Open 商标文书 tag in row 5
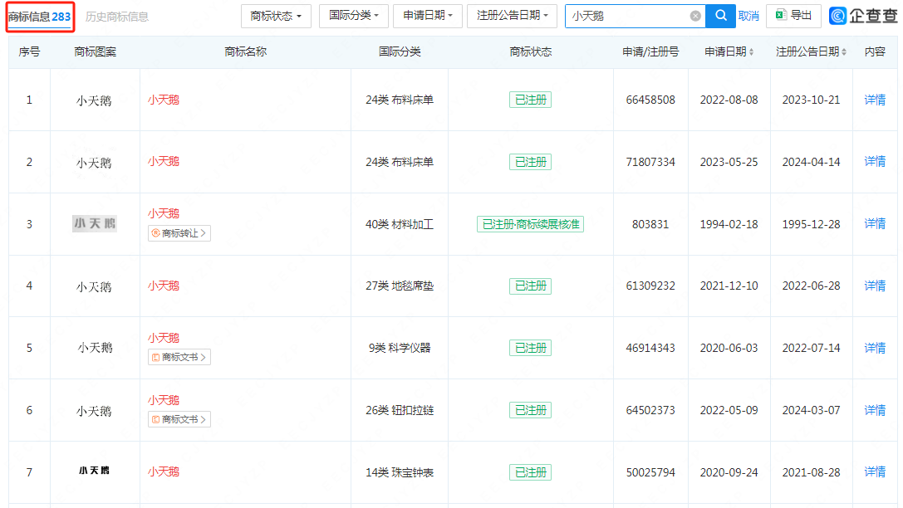 pos(179,357)
